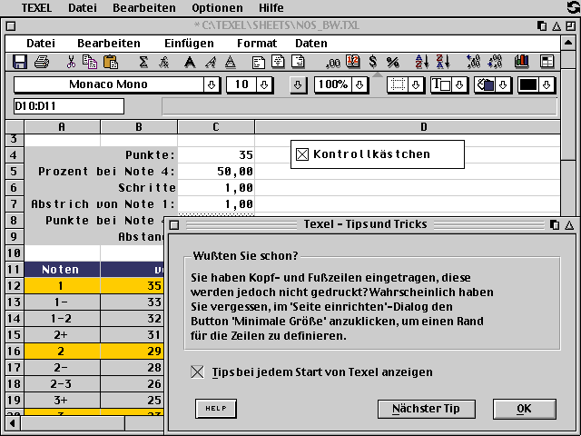Click the Copy icon
The height and width of the screenshot is (436, 581).
tap(90, 62)
